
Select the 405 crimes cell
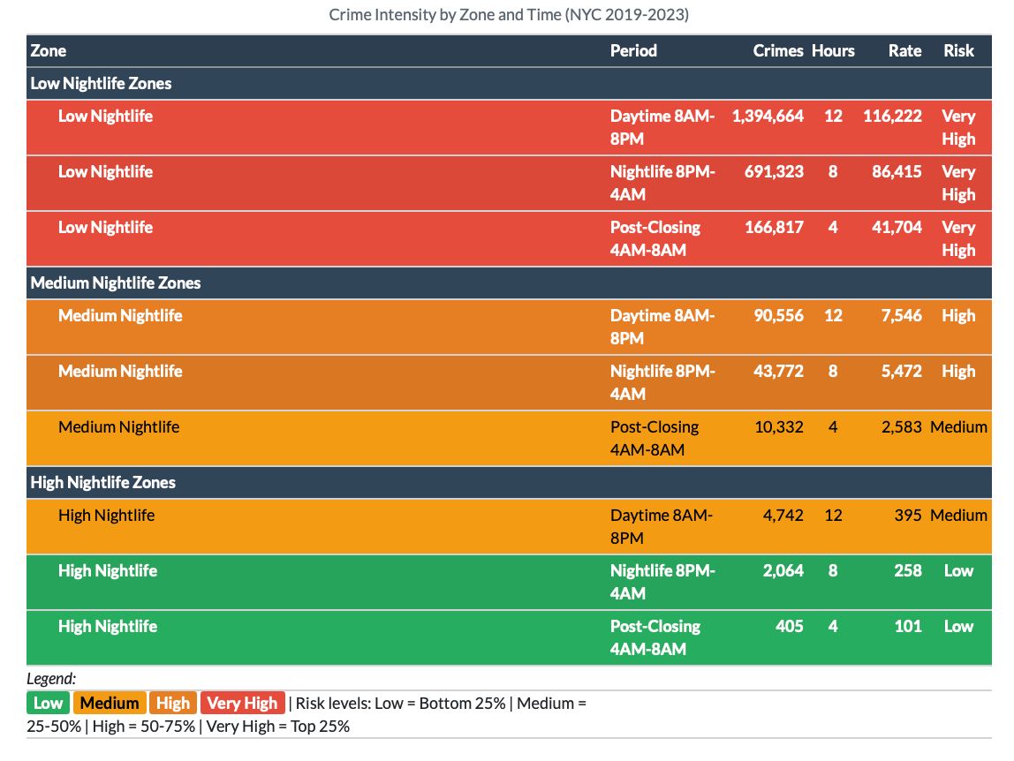(x=790, y=627)
